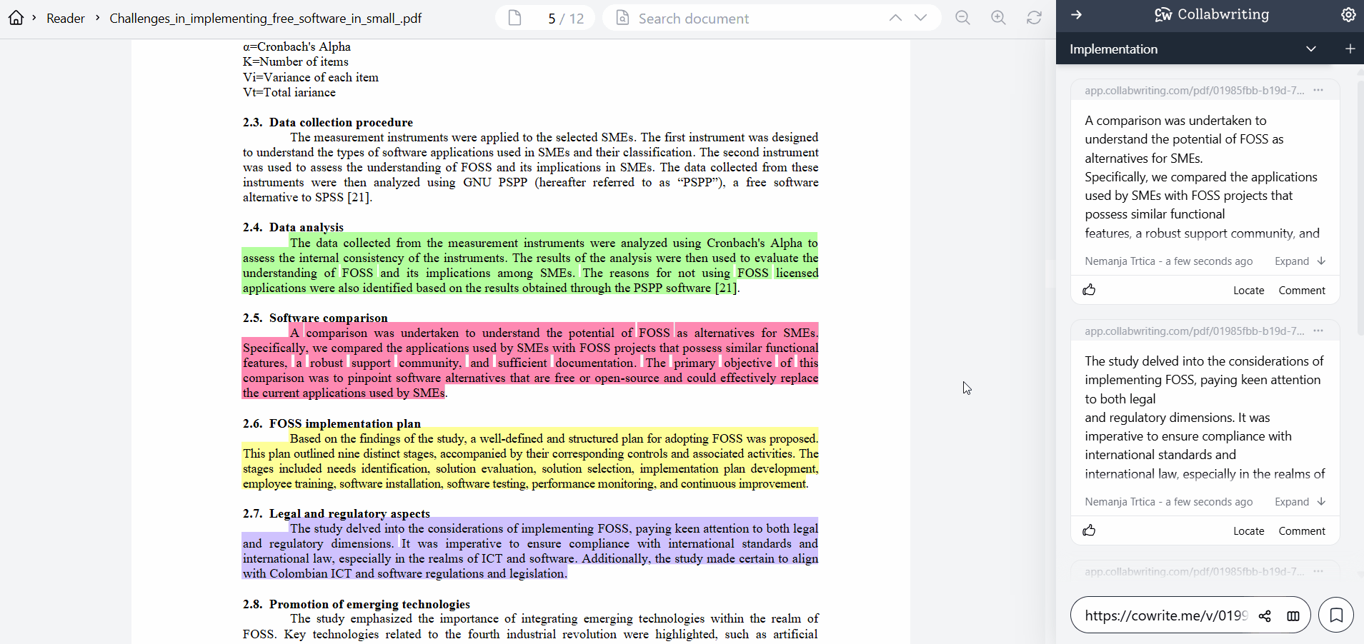Open second snippet's source URL link

(1194, 331)
